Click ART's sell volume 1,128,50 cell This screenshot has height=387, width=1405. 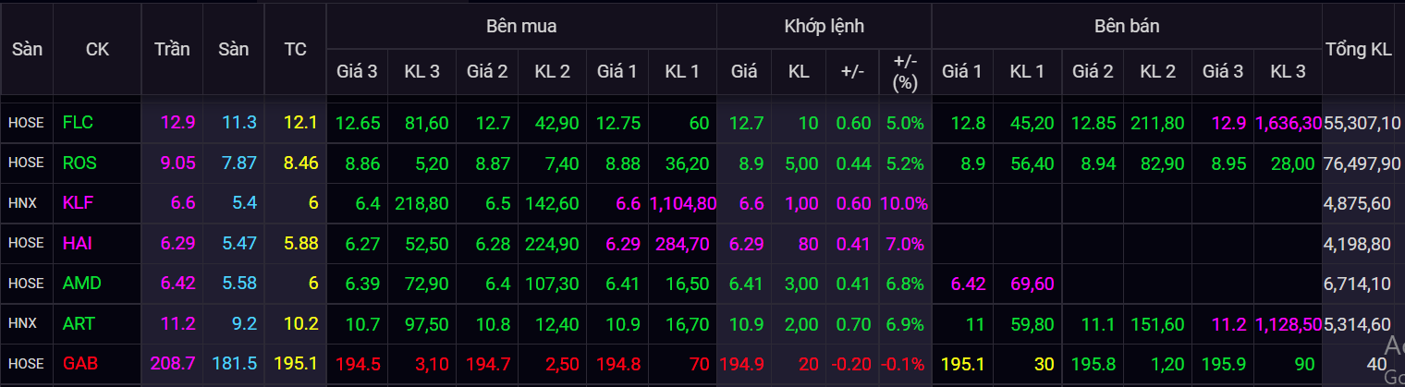(x=1288, y=324)
